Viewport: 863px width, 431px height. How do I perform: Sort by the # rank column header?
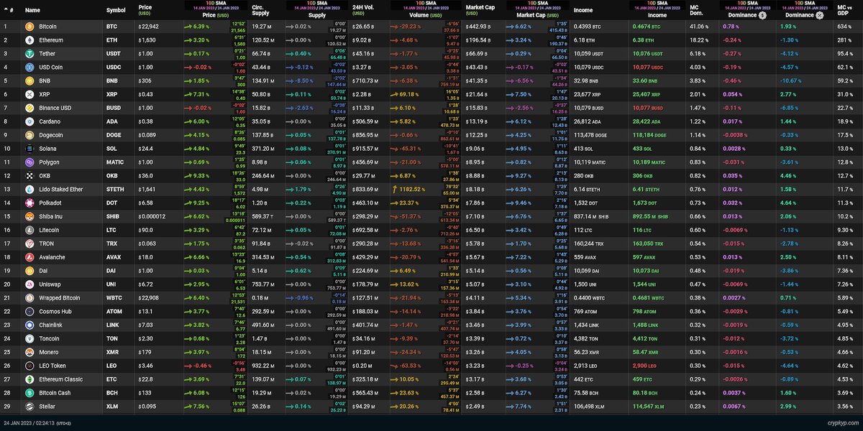coord(7,11)
